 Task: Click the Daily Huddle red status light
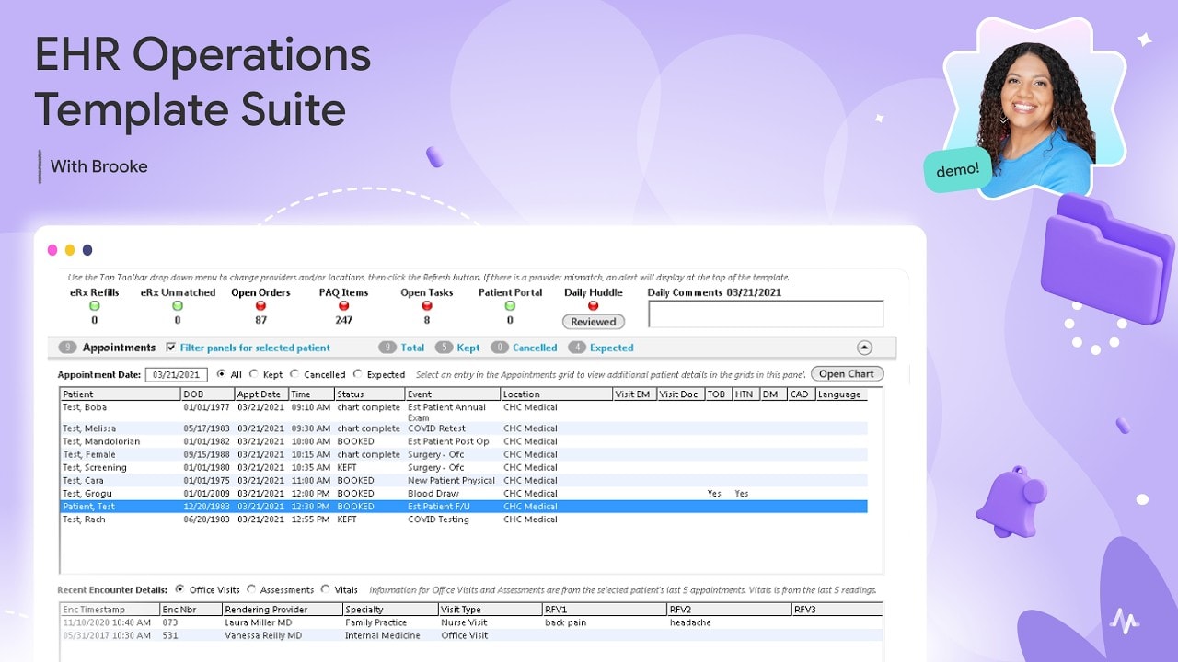[x=593, y=306]
